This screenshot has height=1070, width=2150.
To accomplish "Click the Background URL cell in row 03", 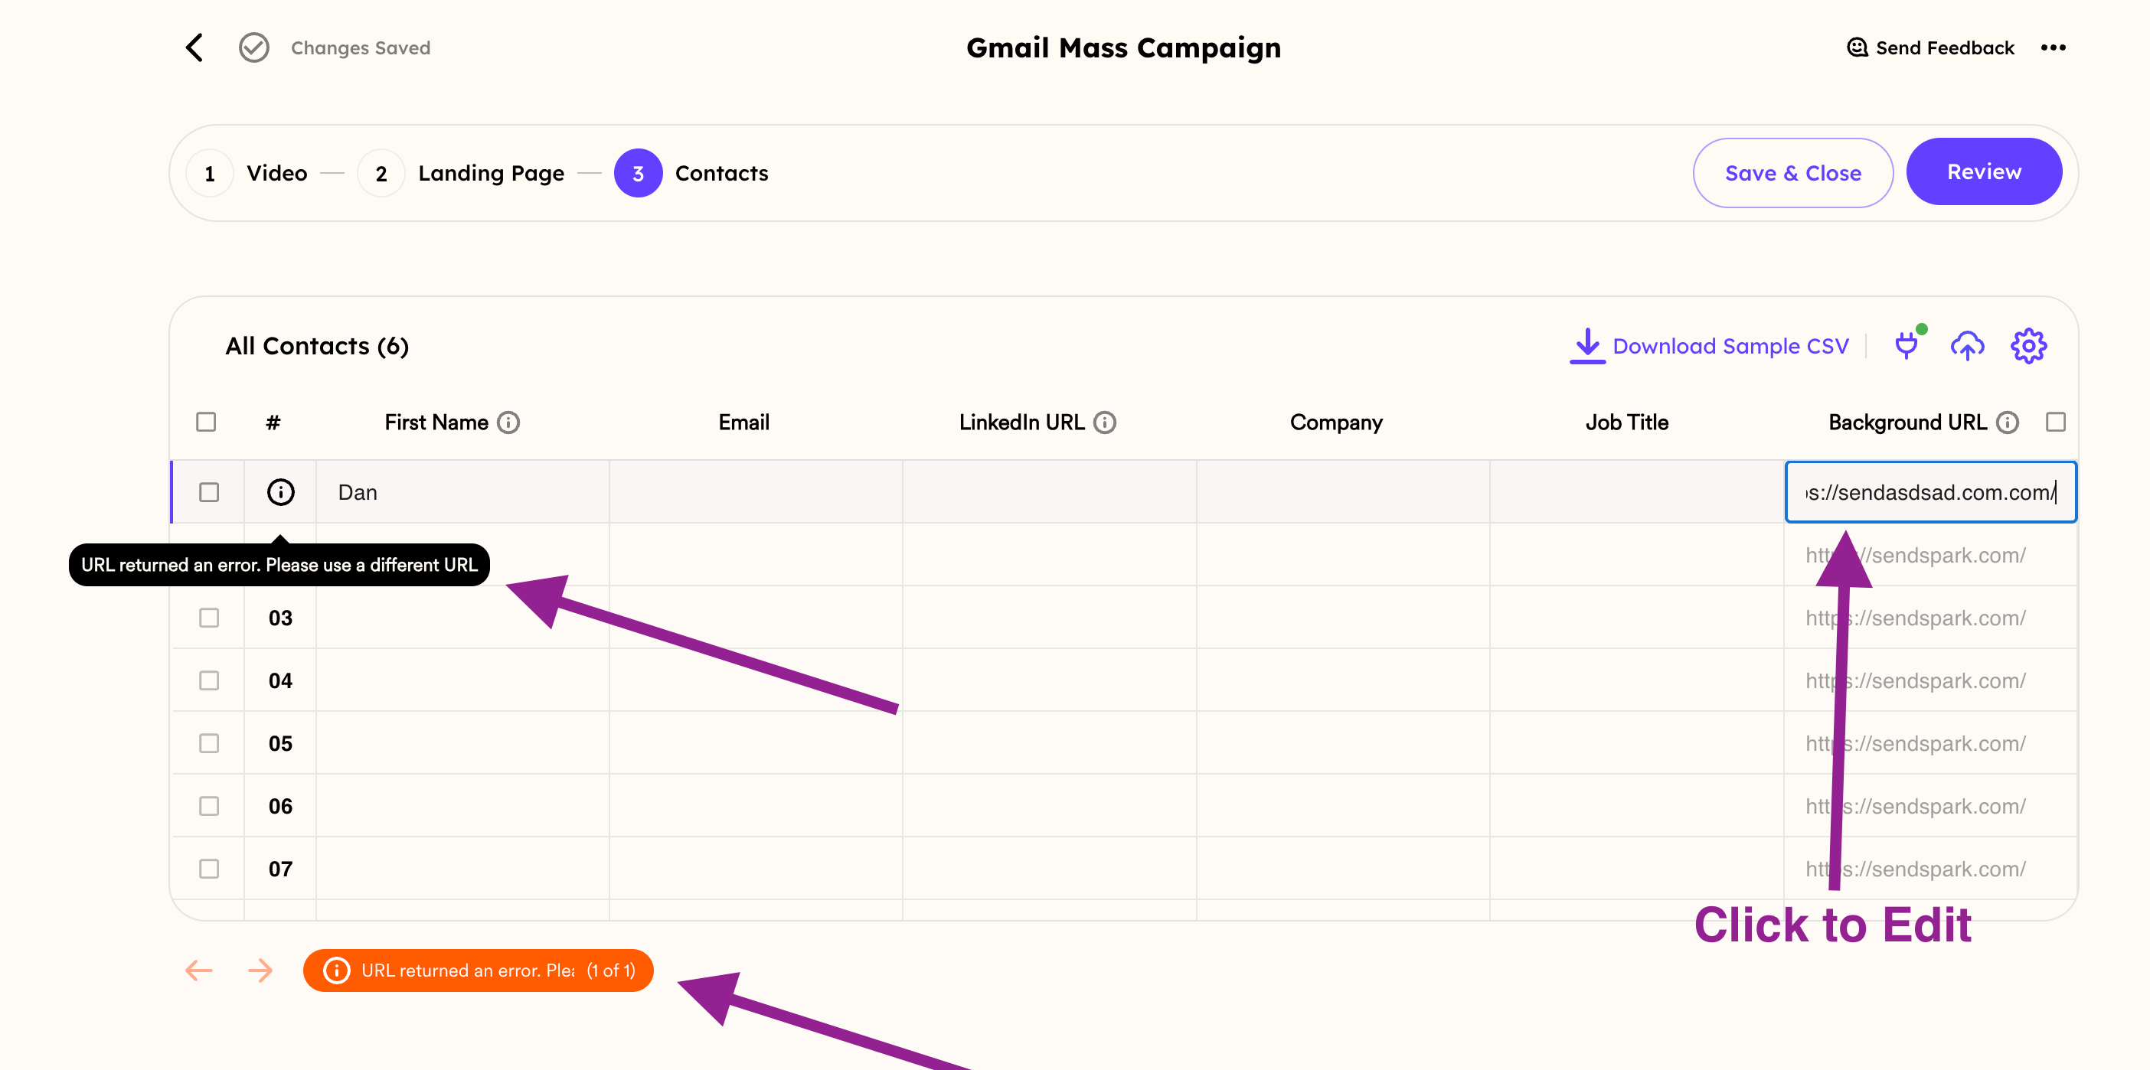I will 1930,618.
